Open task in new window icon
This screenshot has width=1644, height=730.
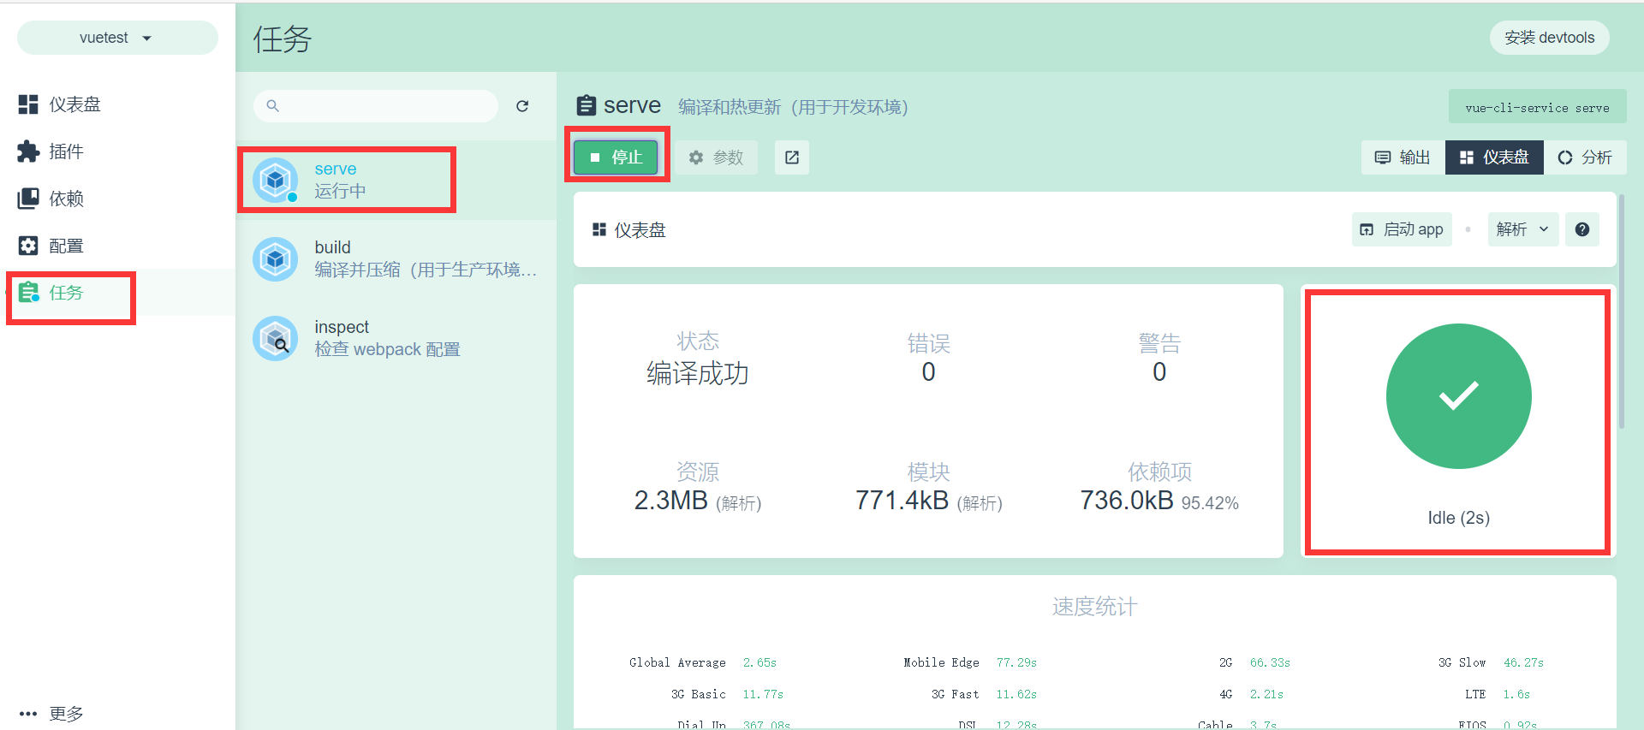click(792, 157)
